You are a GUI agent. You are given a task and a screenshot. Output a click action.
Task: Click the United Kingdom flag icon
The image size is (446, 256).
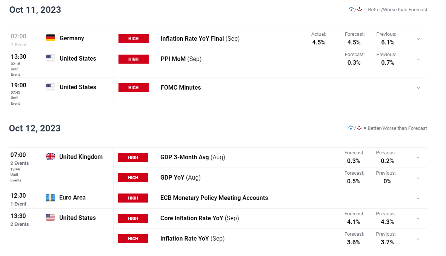pos(50,156)
